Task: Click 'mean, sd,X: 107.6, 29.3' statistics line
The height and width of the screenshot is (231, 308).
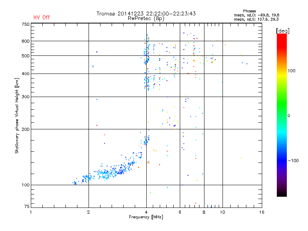Action: 256,20
